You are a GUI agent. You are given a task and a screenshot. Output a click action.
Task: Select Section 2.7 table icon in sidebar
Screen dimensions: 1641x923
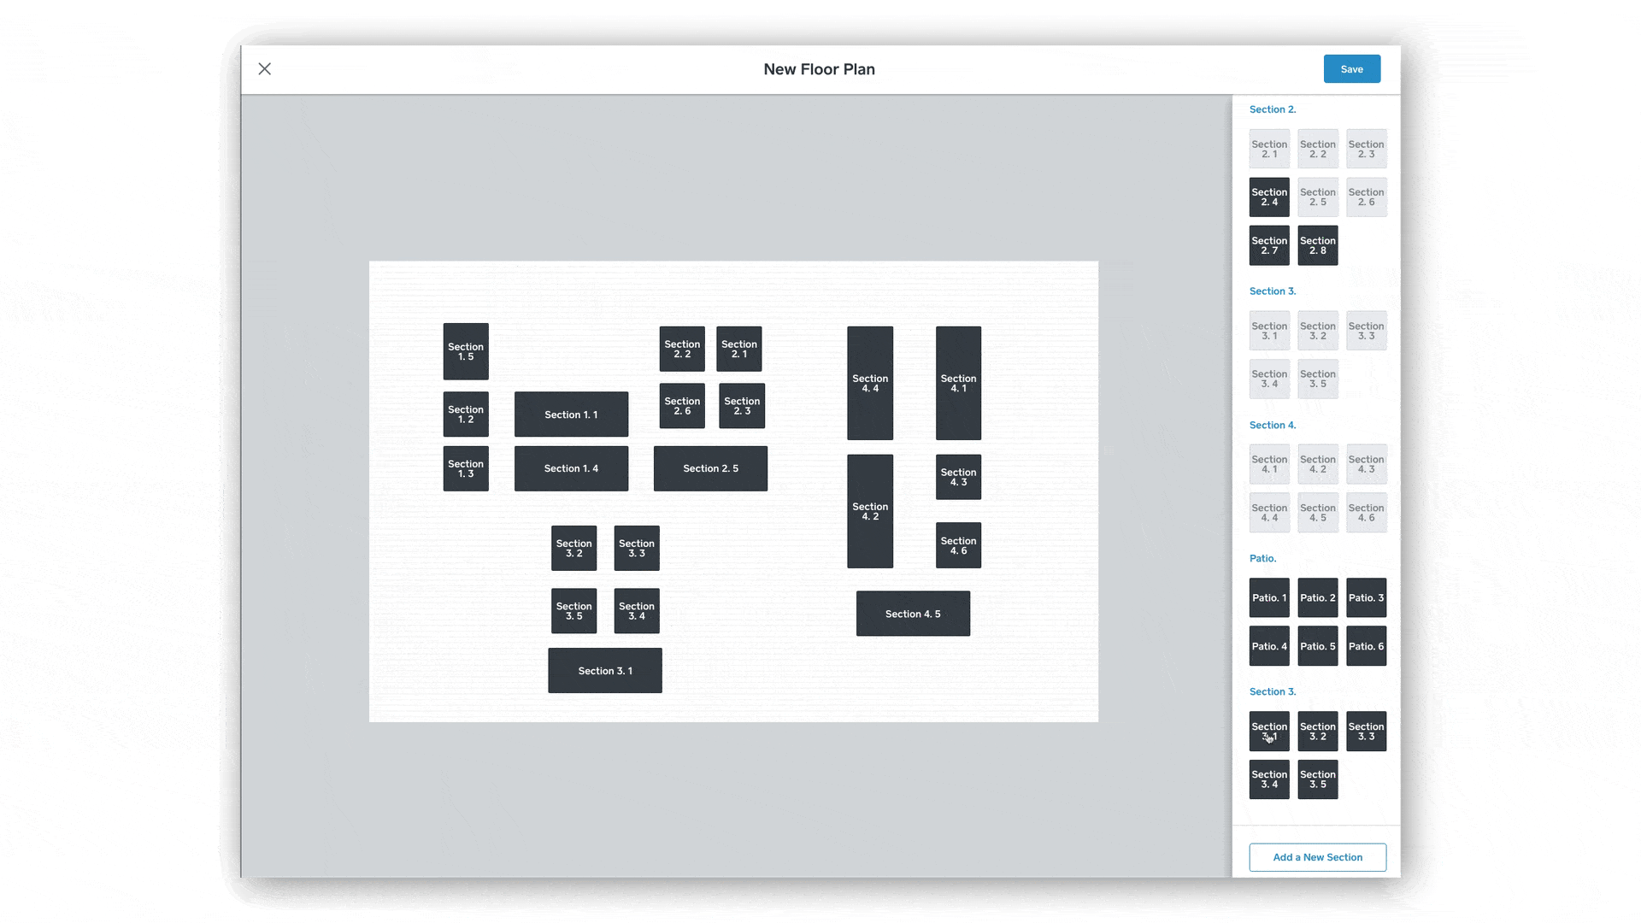pyautogui.click(x=1269, y=244)
